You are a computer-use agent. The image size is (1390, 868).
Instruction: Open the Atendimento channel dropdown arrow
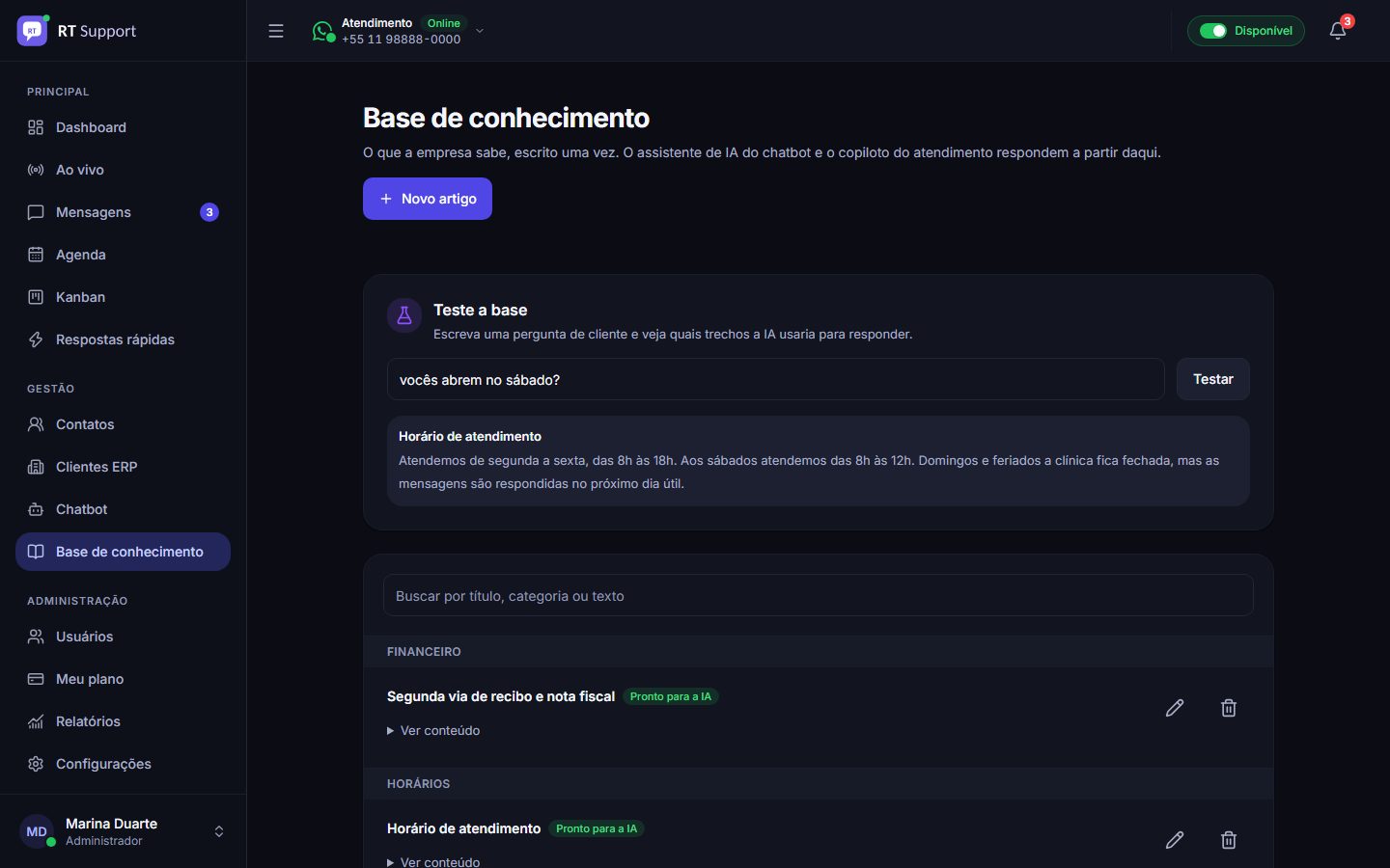(x=480, y=31)
